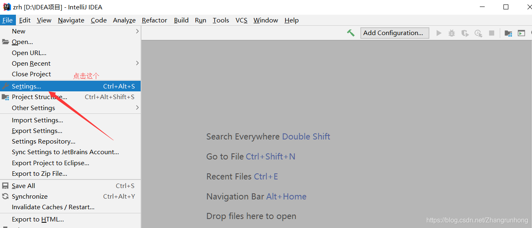Image resolution: width=532 pixels, height=228 pixels.
Task: Select Close Project menu entry
Action: [71, 74]
